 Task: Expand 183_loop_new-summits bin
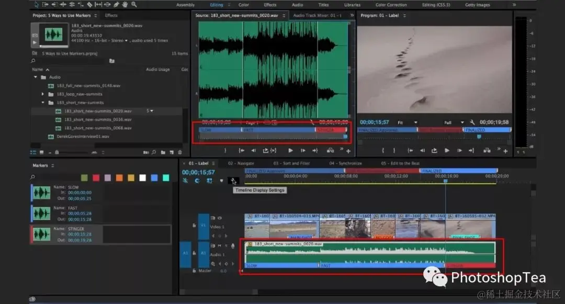coord(42,94)
